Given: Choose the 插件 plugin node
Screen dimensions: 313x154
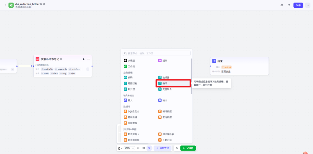Looking at the screenshot, I should [x=165, y=60].
